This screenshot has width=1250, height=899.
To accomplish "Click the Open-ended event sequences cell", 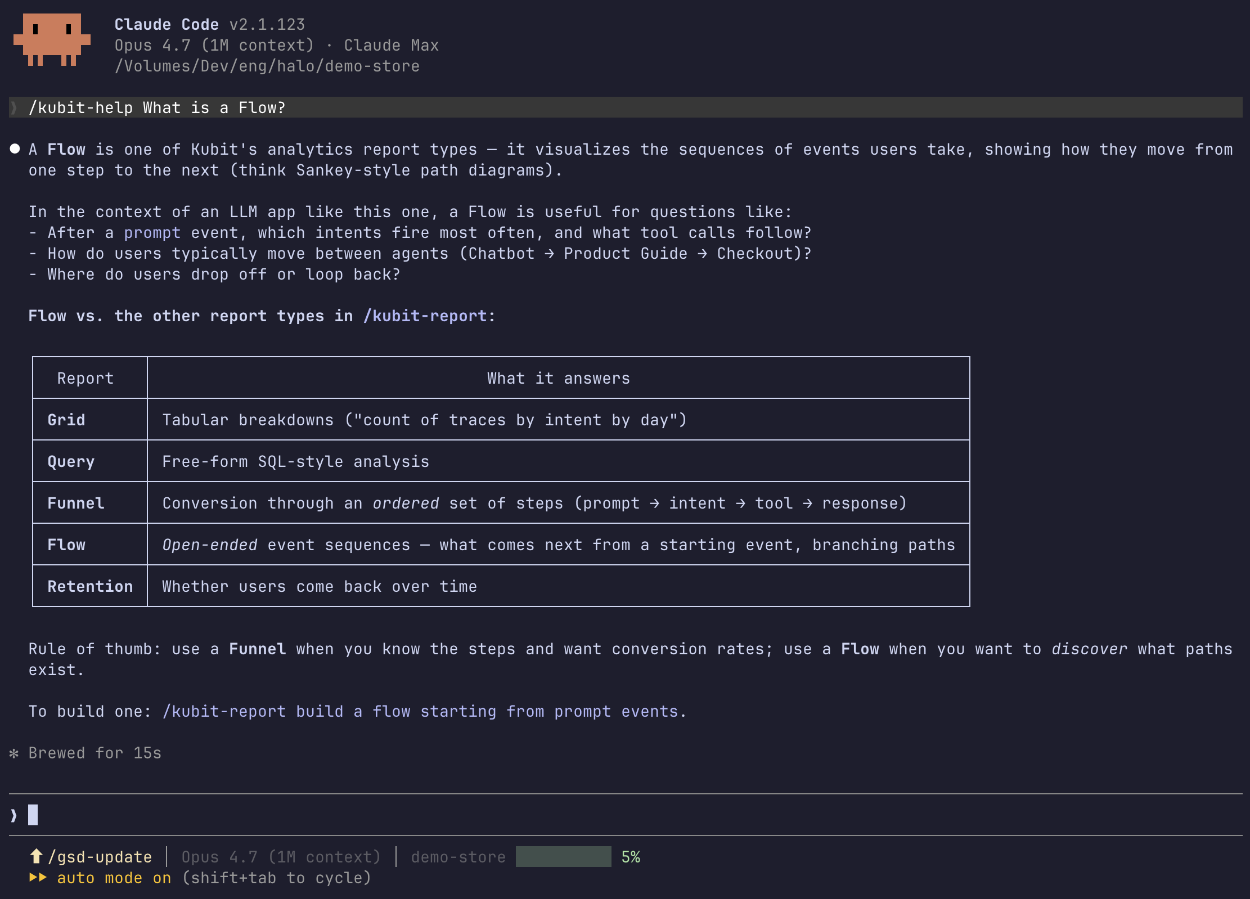I will tap(559, 545).
